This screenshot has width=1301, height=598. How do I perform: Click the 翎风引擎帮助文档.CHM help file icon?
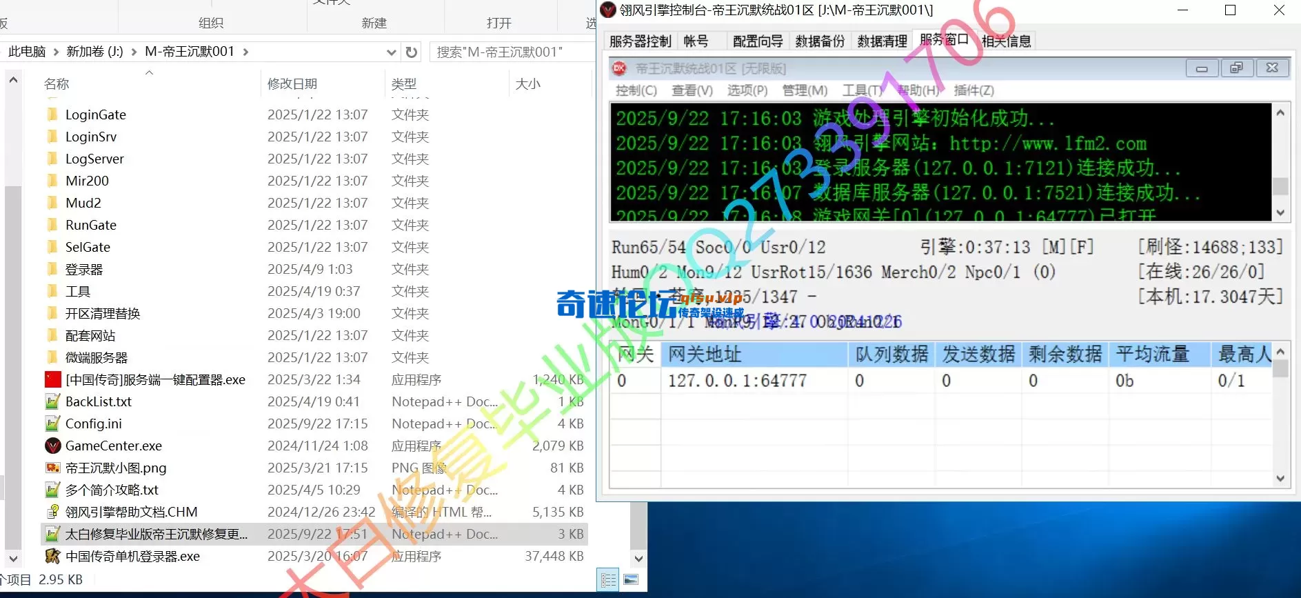click(53, 512)
